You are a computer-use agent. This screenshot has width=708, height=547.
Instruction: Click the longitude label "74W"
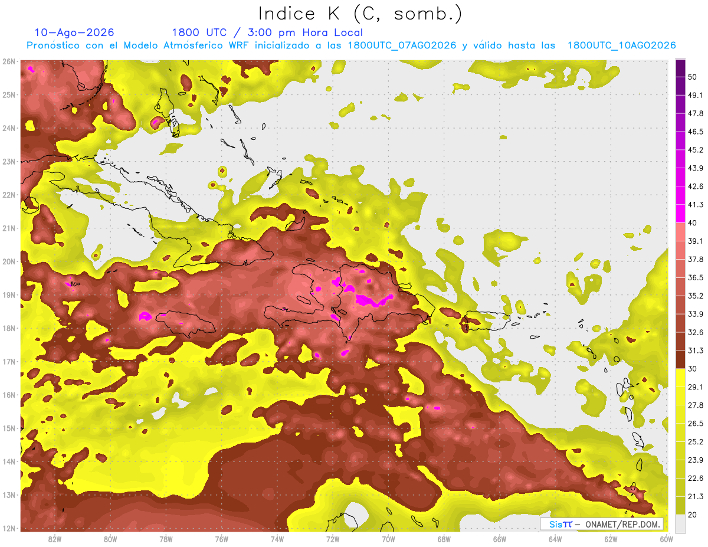pyautogui.click(x=277, y=539)
